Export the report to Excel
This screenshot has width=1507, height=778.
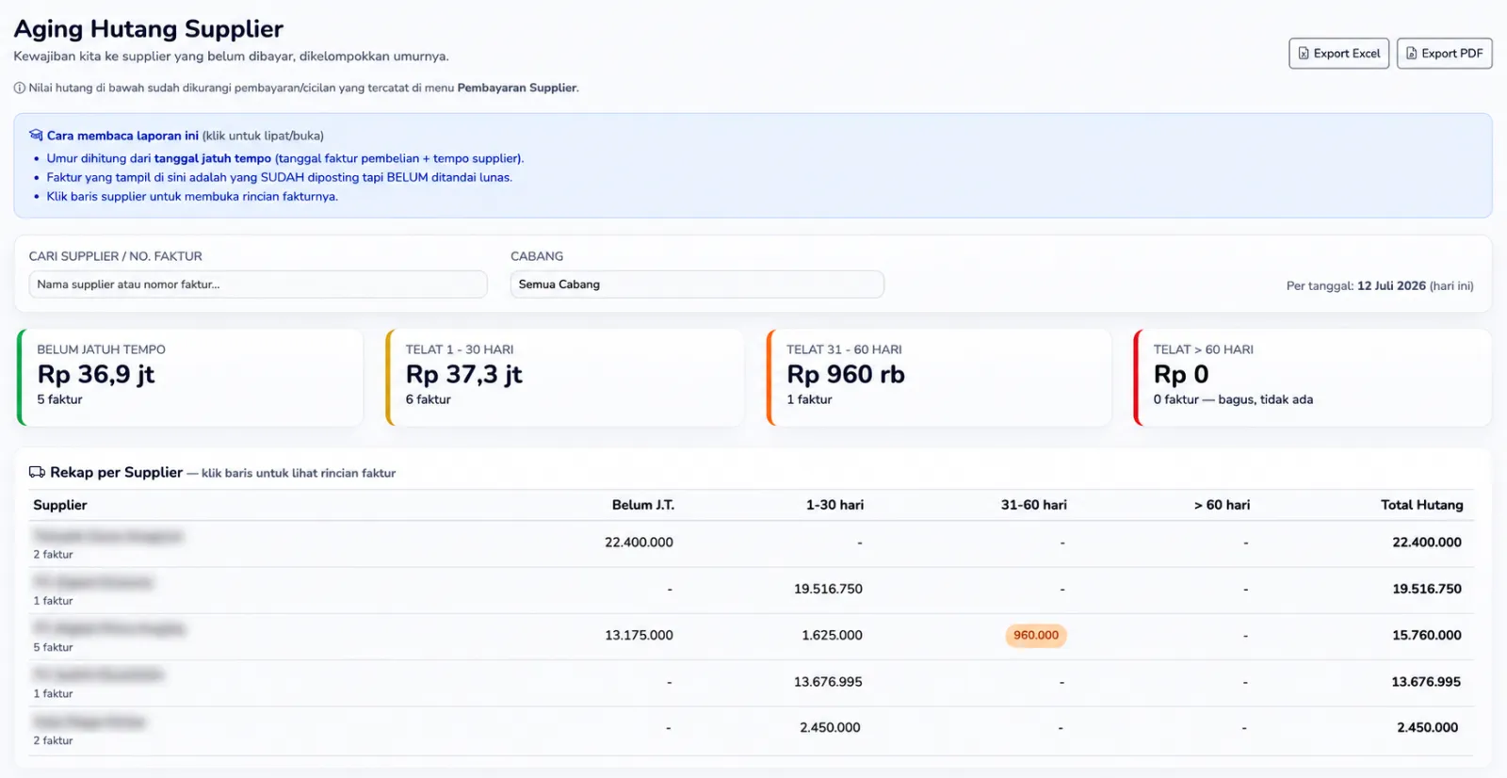tap(1338, 54)
